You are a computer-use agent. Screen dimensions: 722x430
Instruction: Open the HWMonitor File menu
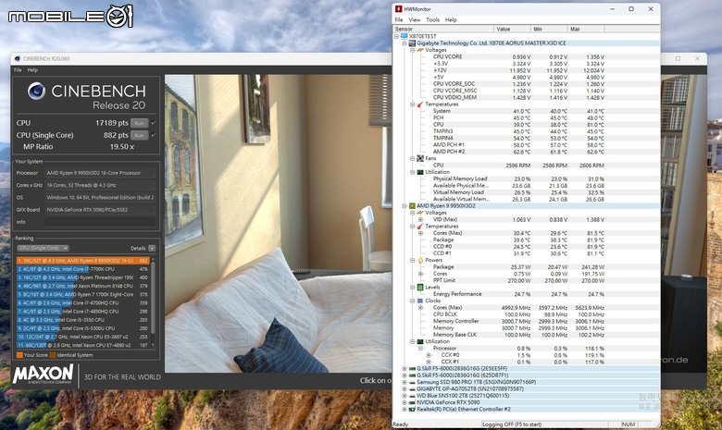pyautogui.click(x=399, y=19)
